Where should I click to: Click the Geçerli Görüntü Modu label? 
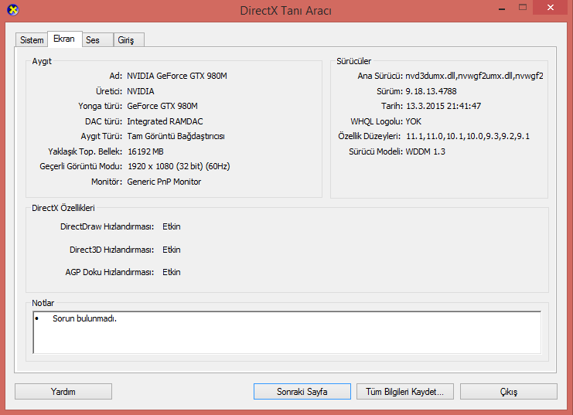(x=81, y=167)
